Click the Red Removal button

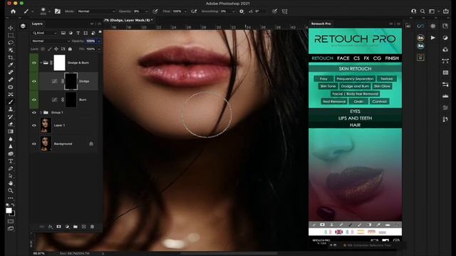334,102
